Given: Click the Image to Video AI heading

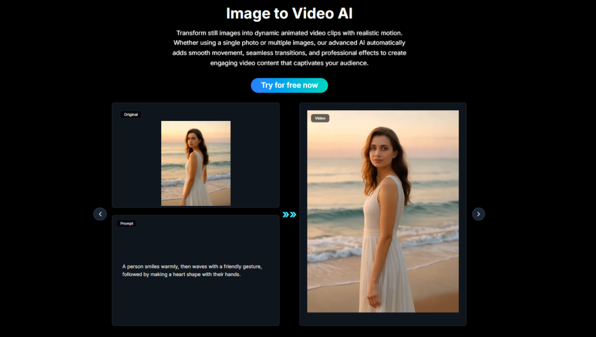Looking at the screenshot, I should click(x=289, y=13).
